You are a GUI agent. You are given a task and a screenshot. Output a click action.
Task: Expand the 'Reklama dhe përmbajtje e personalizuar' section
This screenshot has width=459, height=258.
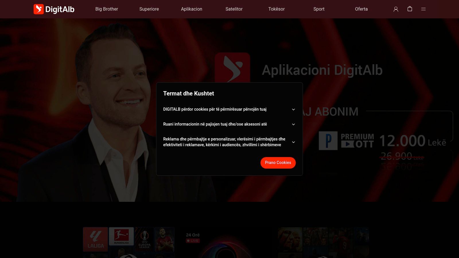[x=293, y=142]
